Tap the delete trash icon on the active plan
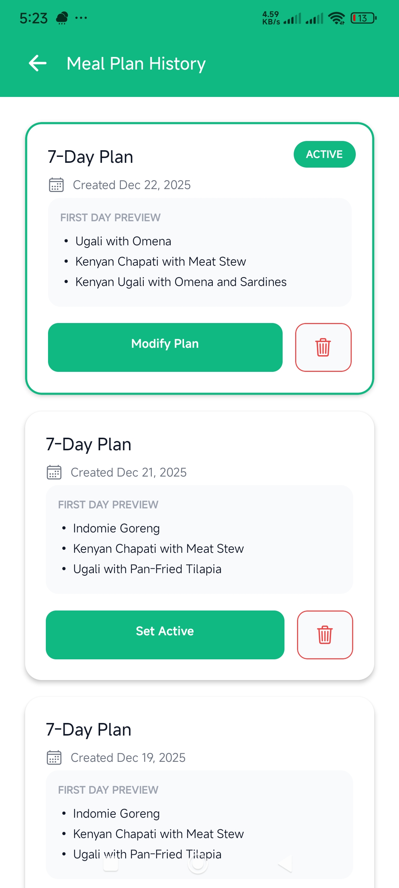Viewport: 399px width, 888px height. [x=323, y=347]
